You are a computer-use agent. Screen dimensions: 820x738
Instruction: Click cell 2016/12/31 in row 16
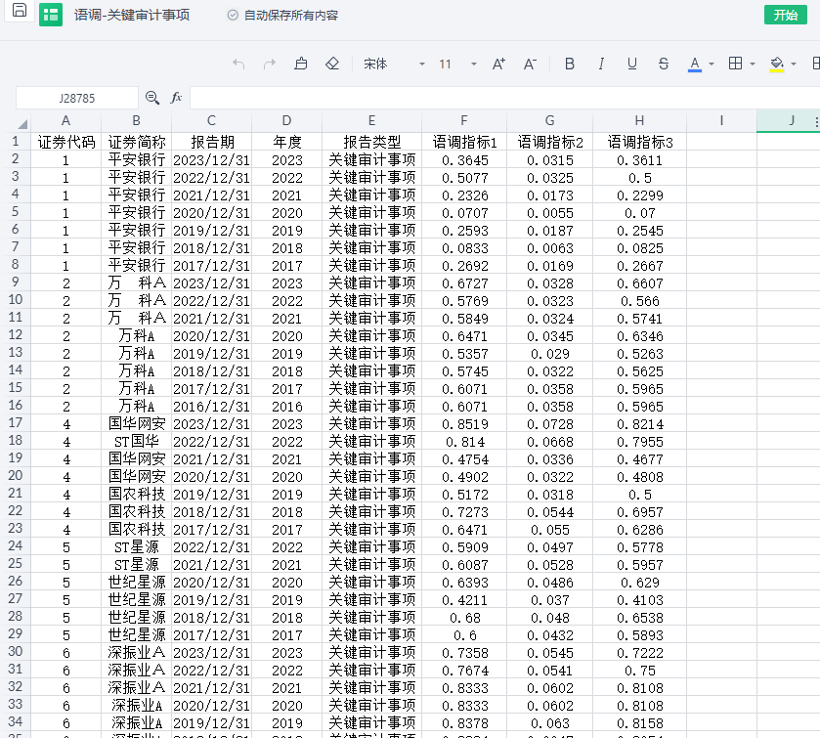click(211, 406)
